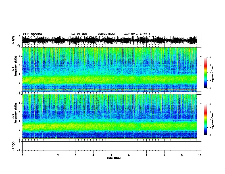
Task: Click the ch.2 spectrogram "2" kHz tick label
Action: pos(20,130)
